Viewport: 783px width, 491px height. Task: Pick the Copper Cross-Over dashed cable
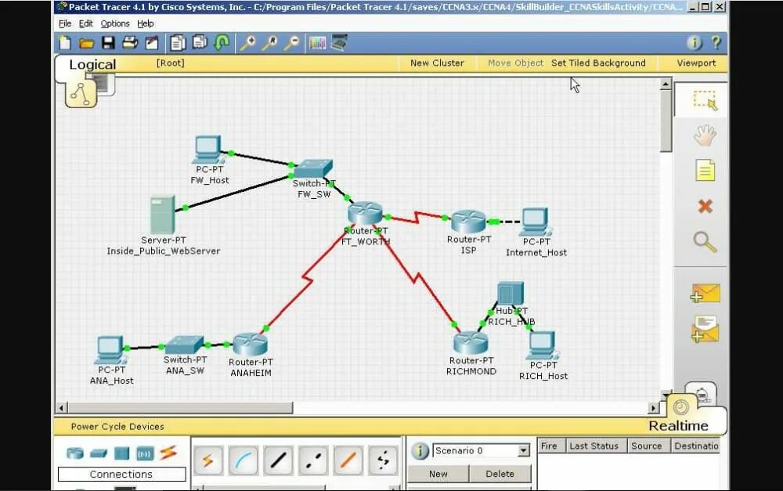tap(313, 460)
